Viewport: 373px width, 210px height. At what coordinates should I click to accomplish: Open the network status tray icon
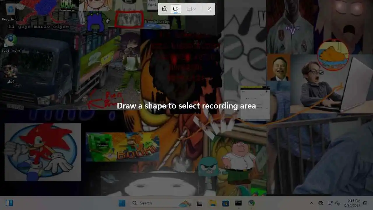(330, 203)
